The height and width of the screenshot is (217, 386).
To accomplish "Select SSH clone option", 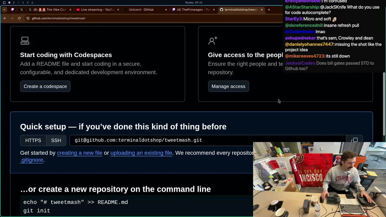I will [x=56, y=140].
